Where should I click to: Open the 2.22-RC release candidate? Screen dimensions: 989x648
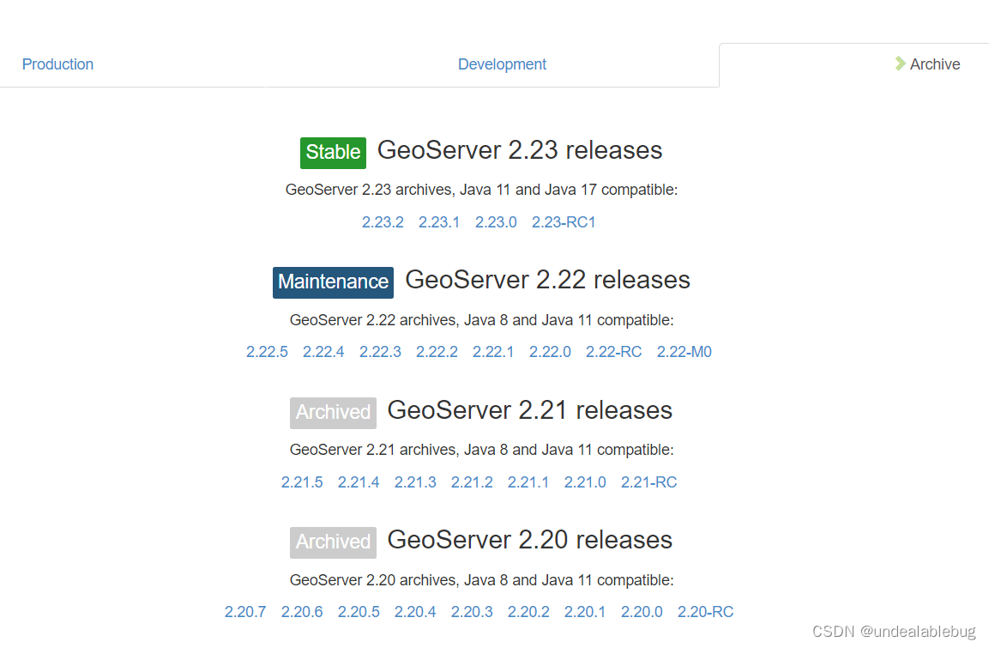coord(613,352)
